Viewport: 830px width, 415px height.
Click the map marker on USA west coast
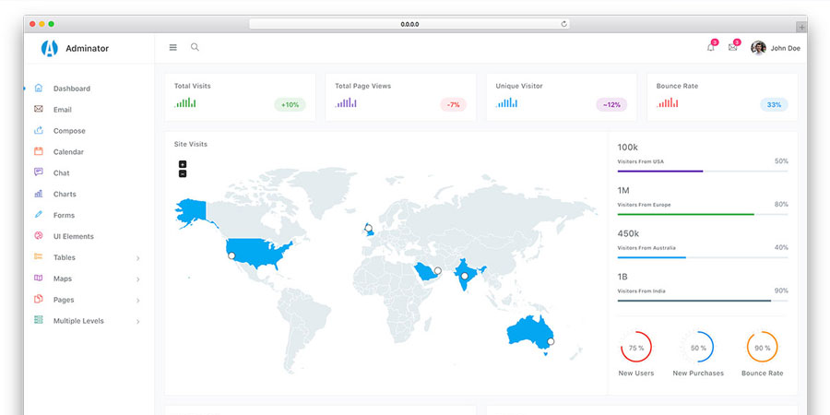(231, 255)
